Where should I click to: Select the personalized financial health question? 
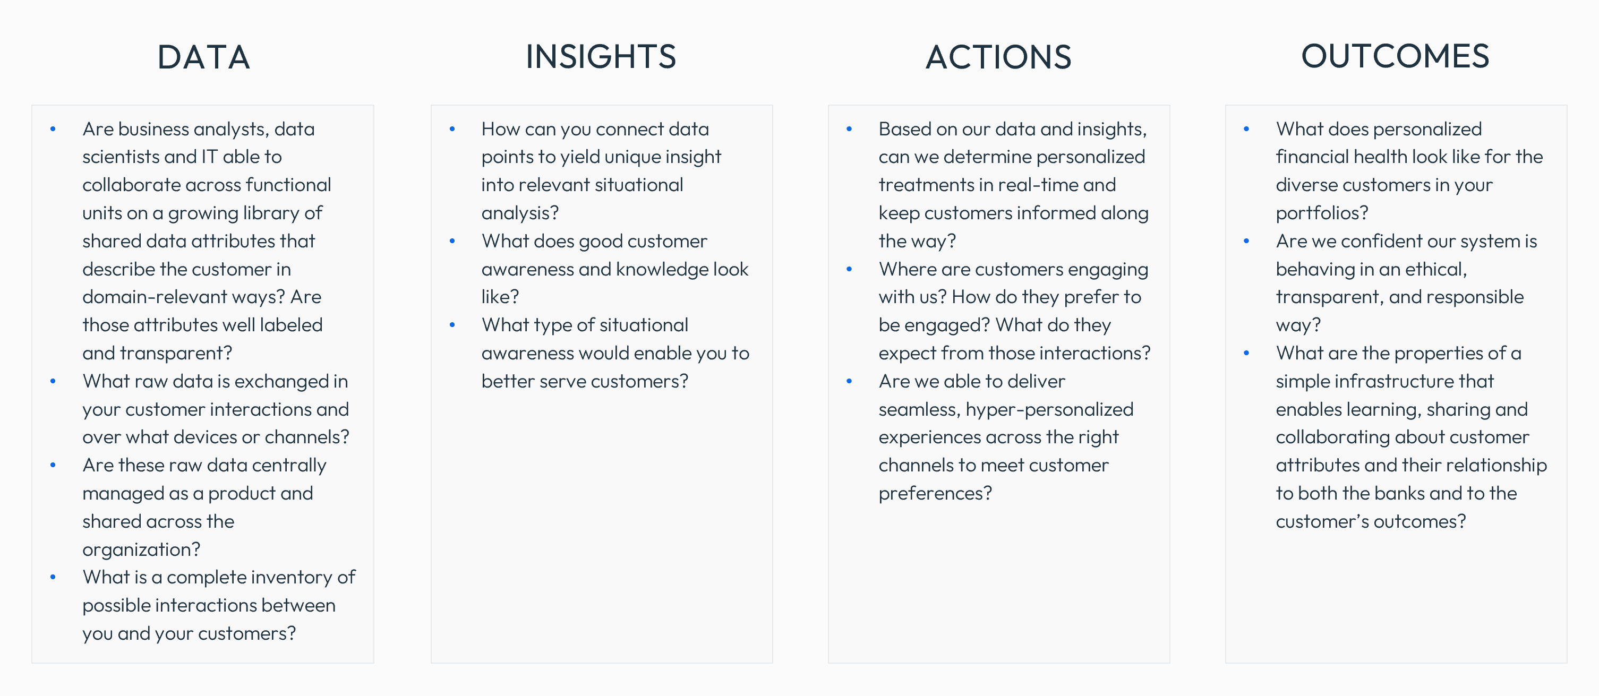point(1408,170)
